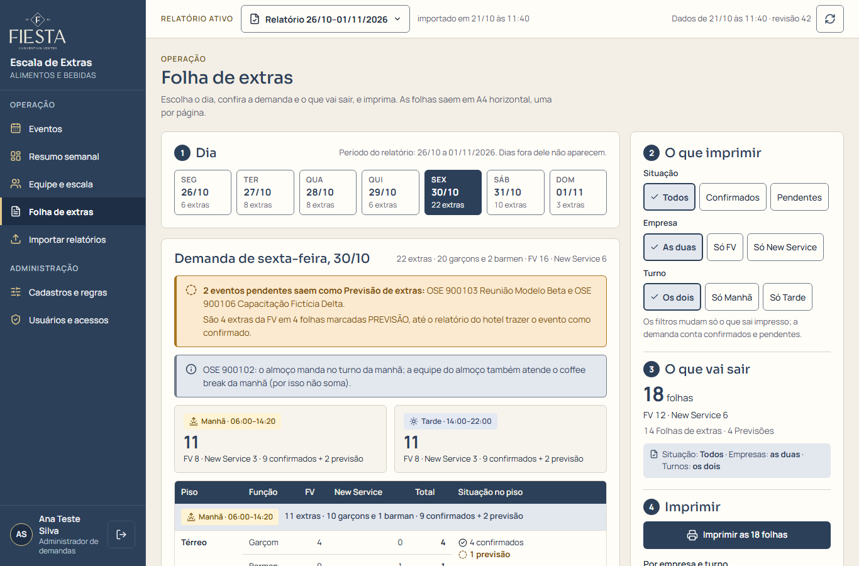Filter Situação by Pendentes
This screenshot has height=566, width=859.
point(799,197)
